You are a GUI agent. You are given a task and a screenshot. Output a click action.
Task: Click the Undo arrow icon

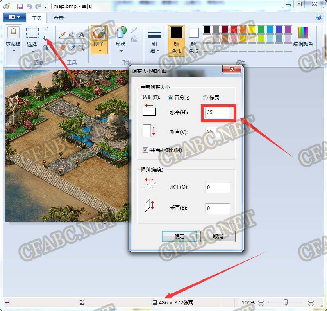29,7
